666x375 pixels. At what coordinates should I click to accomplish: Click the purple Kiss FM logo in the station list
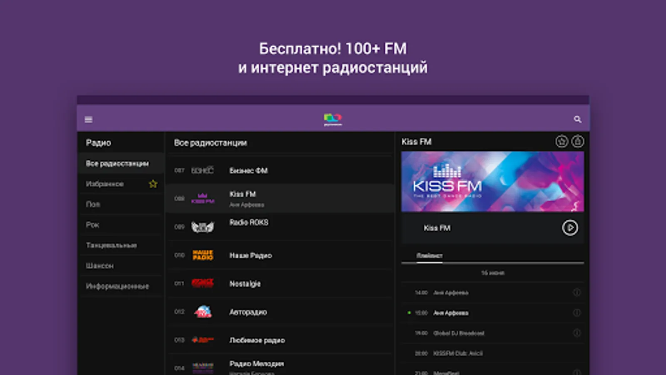point(203,198)
